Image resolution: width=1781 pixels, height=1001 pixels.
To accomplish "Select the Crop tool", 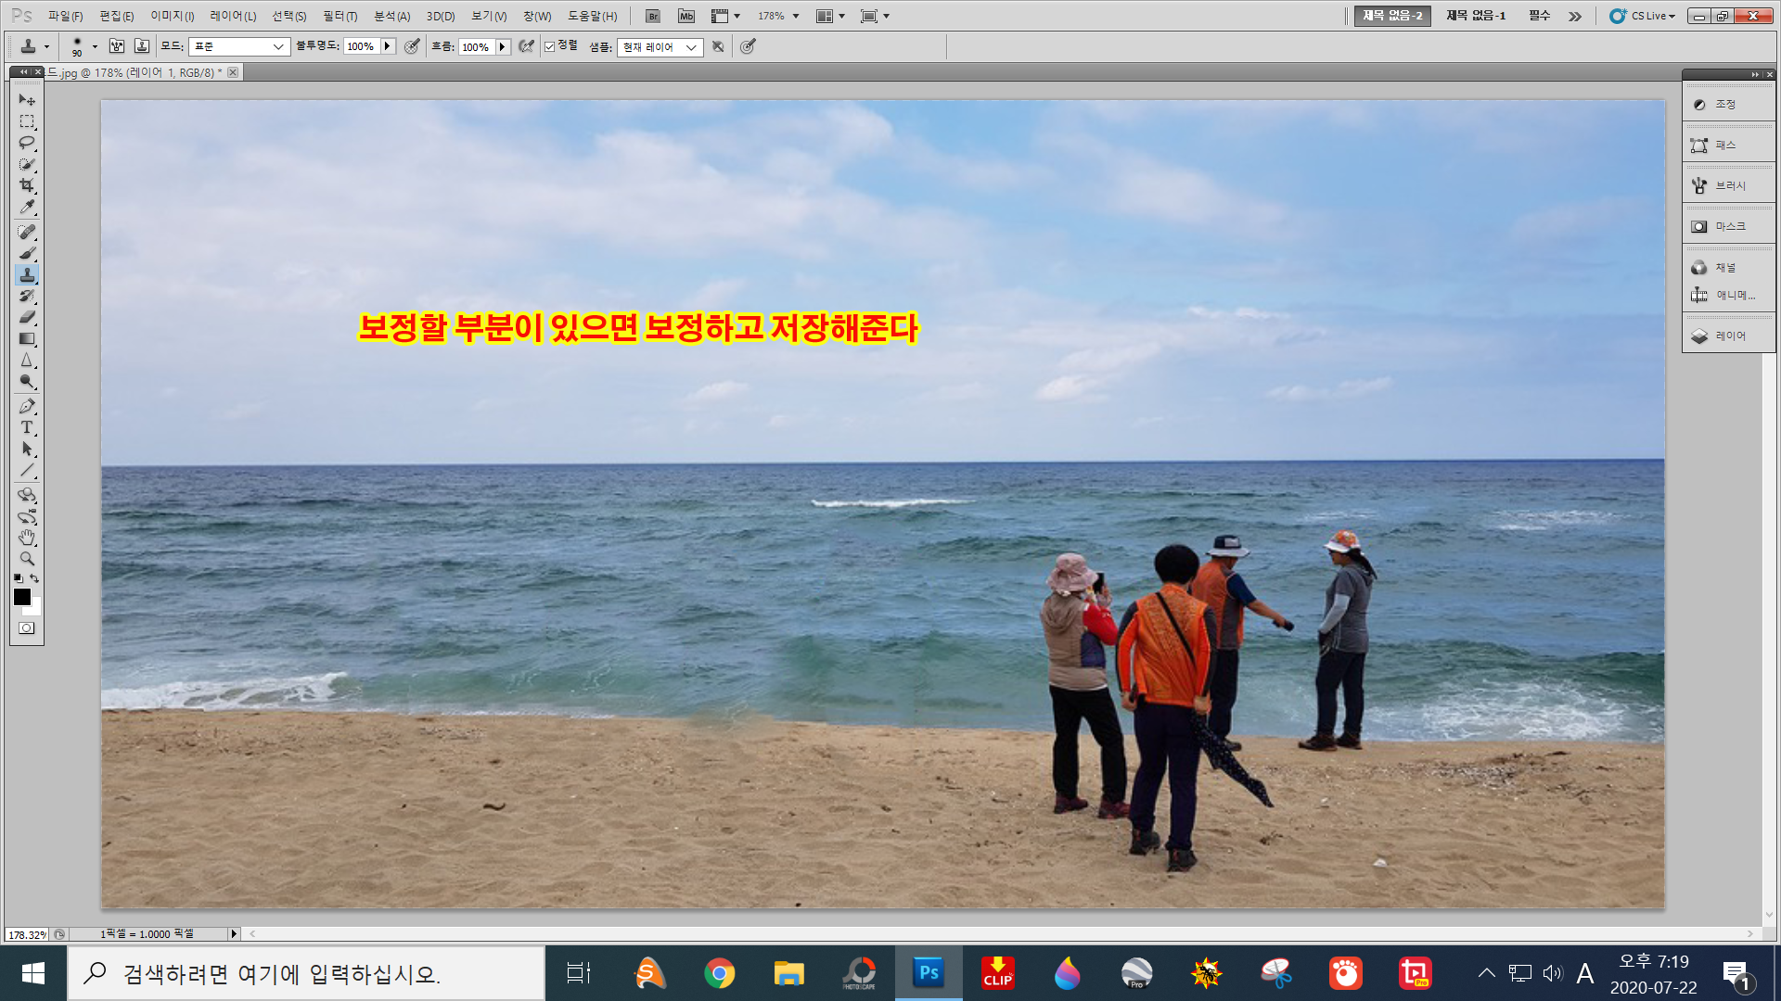I will pyautogui.click(x=27, y=186).
